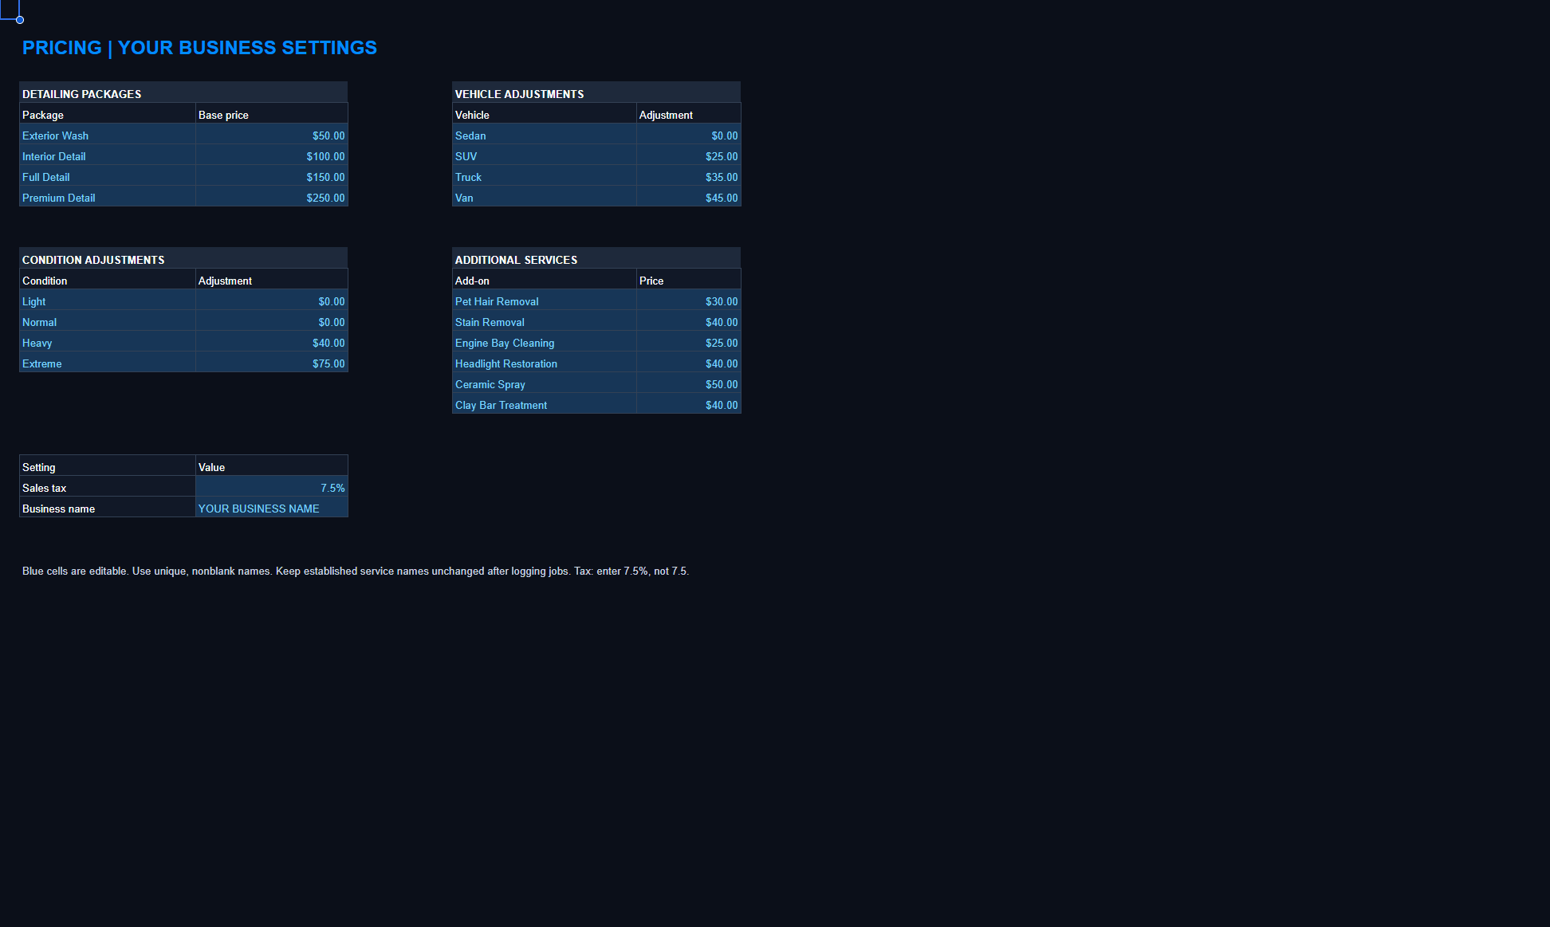The width and height of the screenshot is (1550, 927).
Task: Click the Heavy $40.00 adjustment
Action: click(271, 343)
